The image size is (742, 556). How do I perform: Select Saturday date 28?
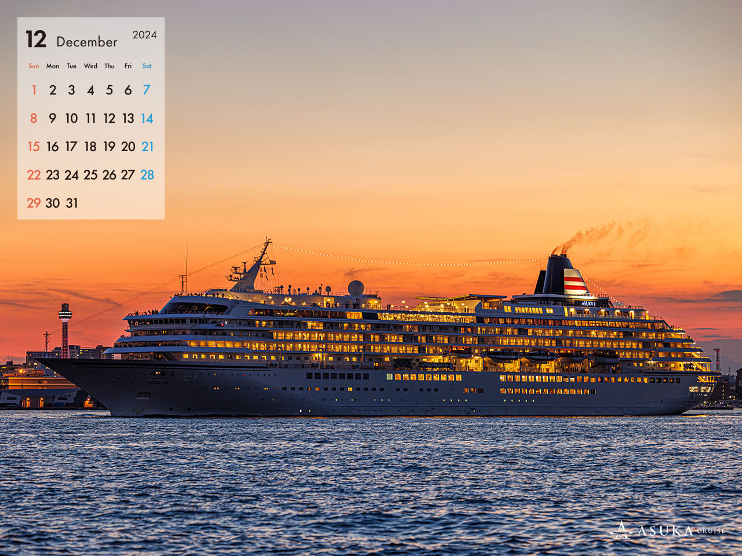pos(147,175)
